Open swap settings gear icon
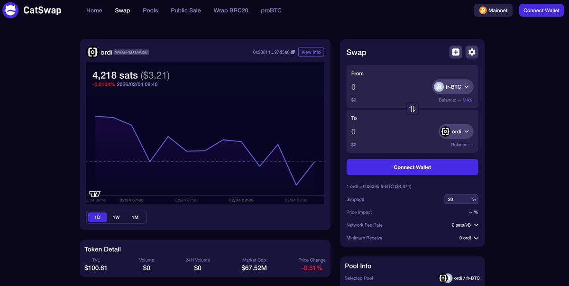The image size is (569, 286). [472, 52]
